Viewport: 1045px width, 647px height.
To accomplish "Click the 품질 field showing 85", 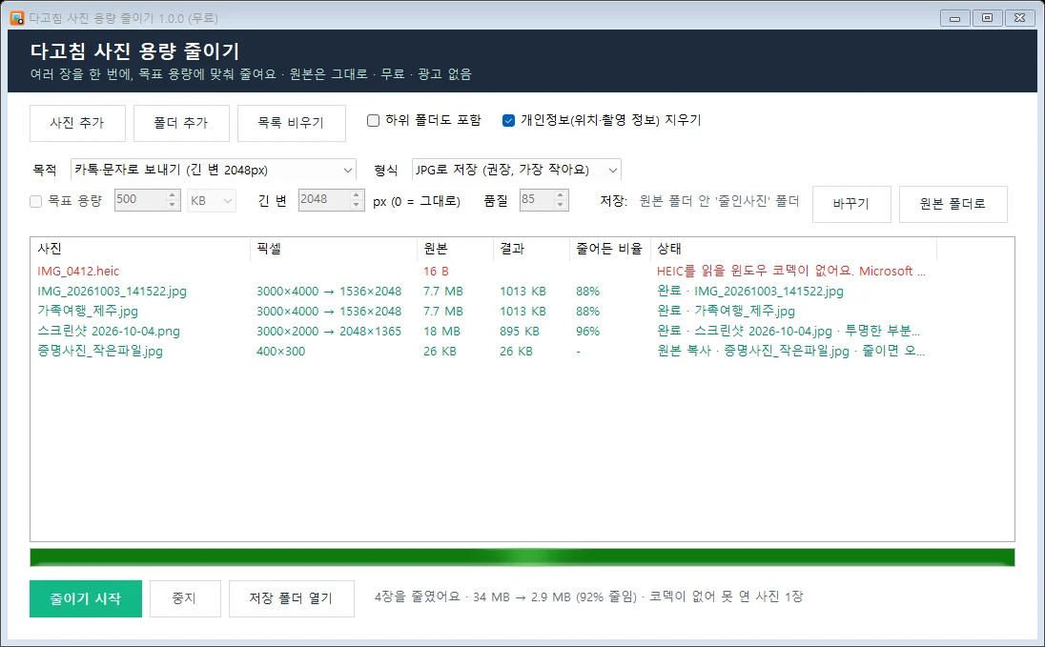I will point(537,200).
